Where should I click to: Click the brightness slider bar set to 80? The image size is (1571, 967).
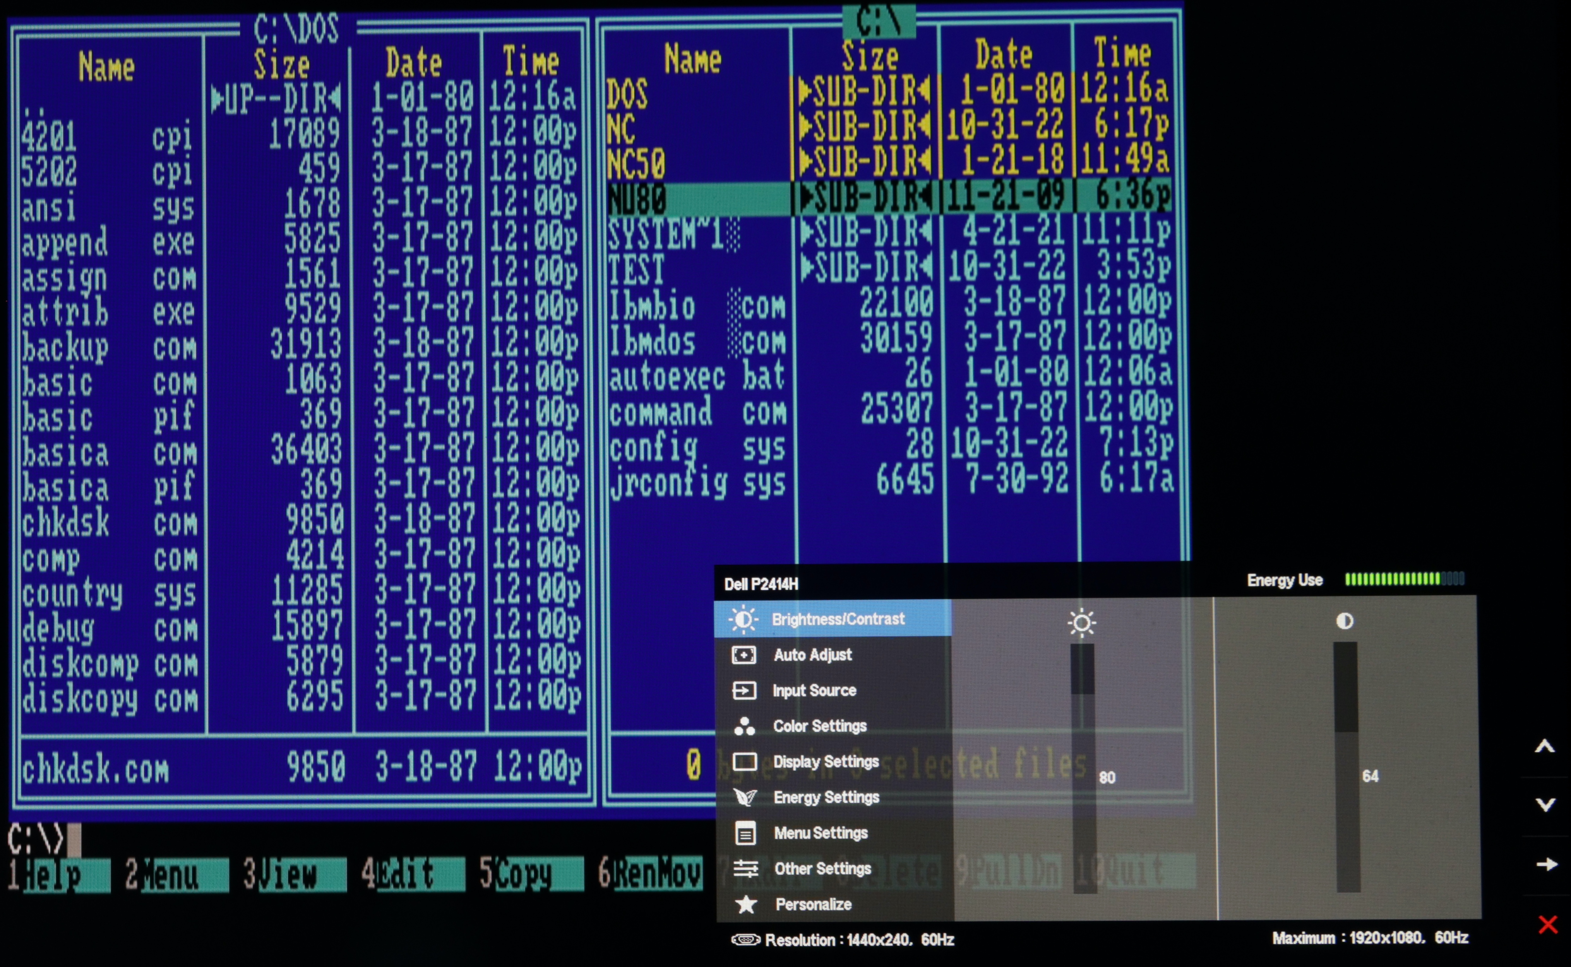coord(1083,768)
